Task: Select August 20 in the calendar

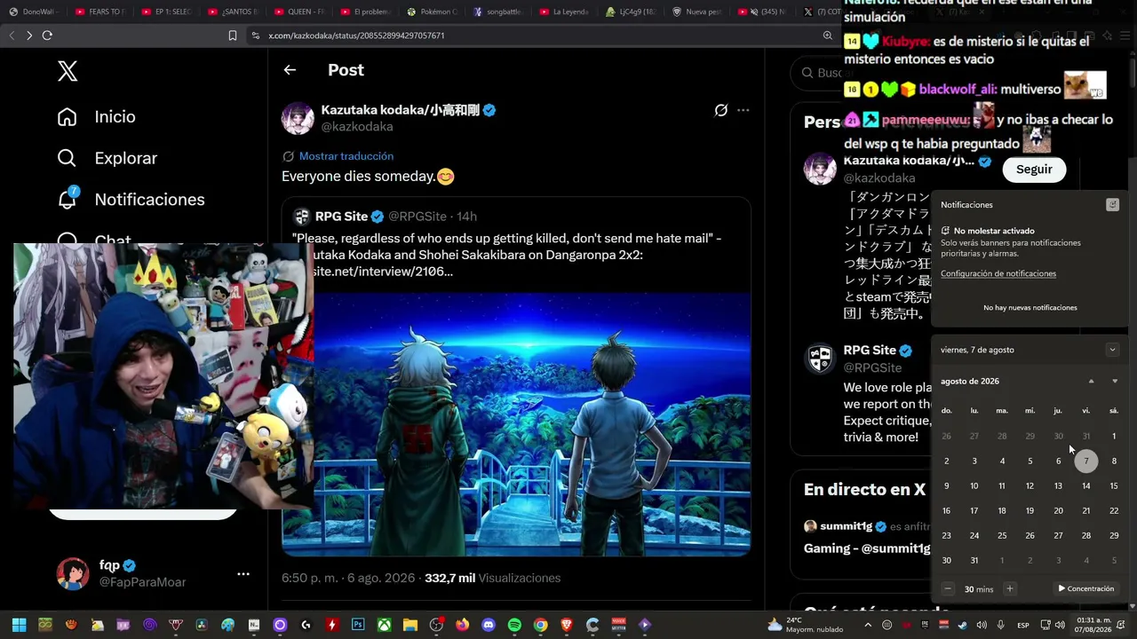Action: [x=1058, y=511]
